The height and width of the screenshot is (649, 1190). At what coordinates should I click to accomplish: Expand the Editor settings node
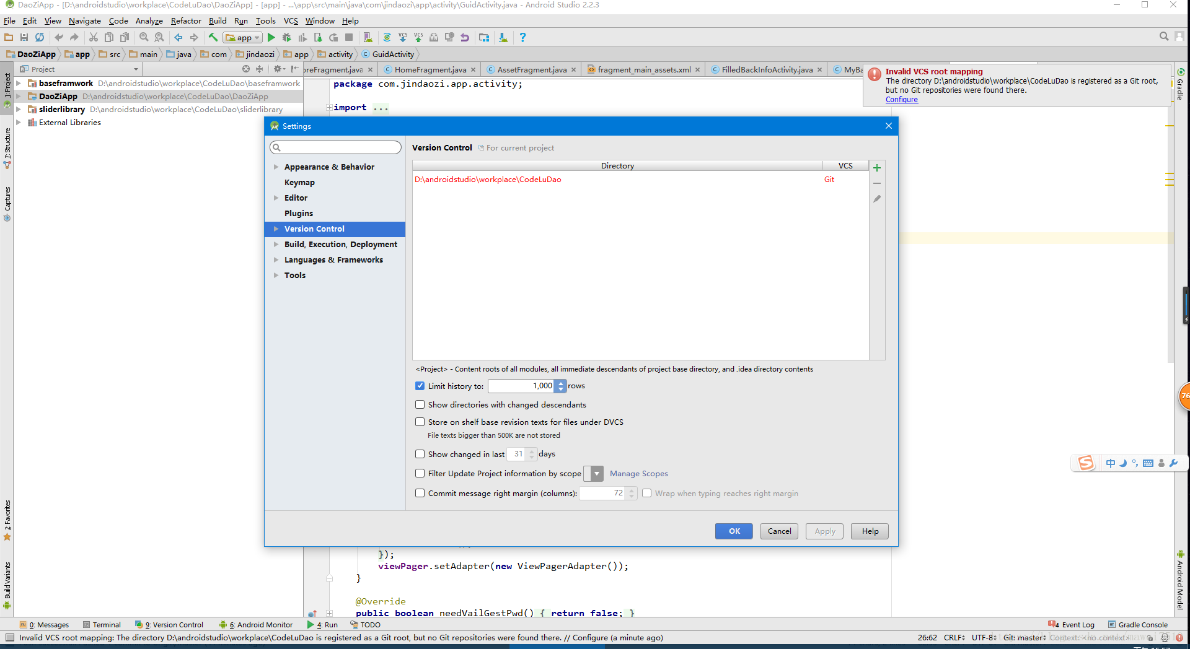click(276, 198)
